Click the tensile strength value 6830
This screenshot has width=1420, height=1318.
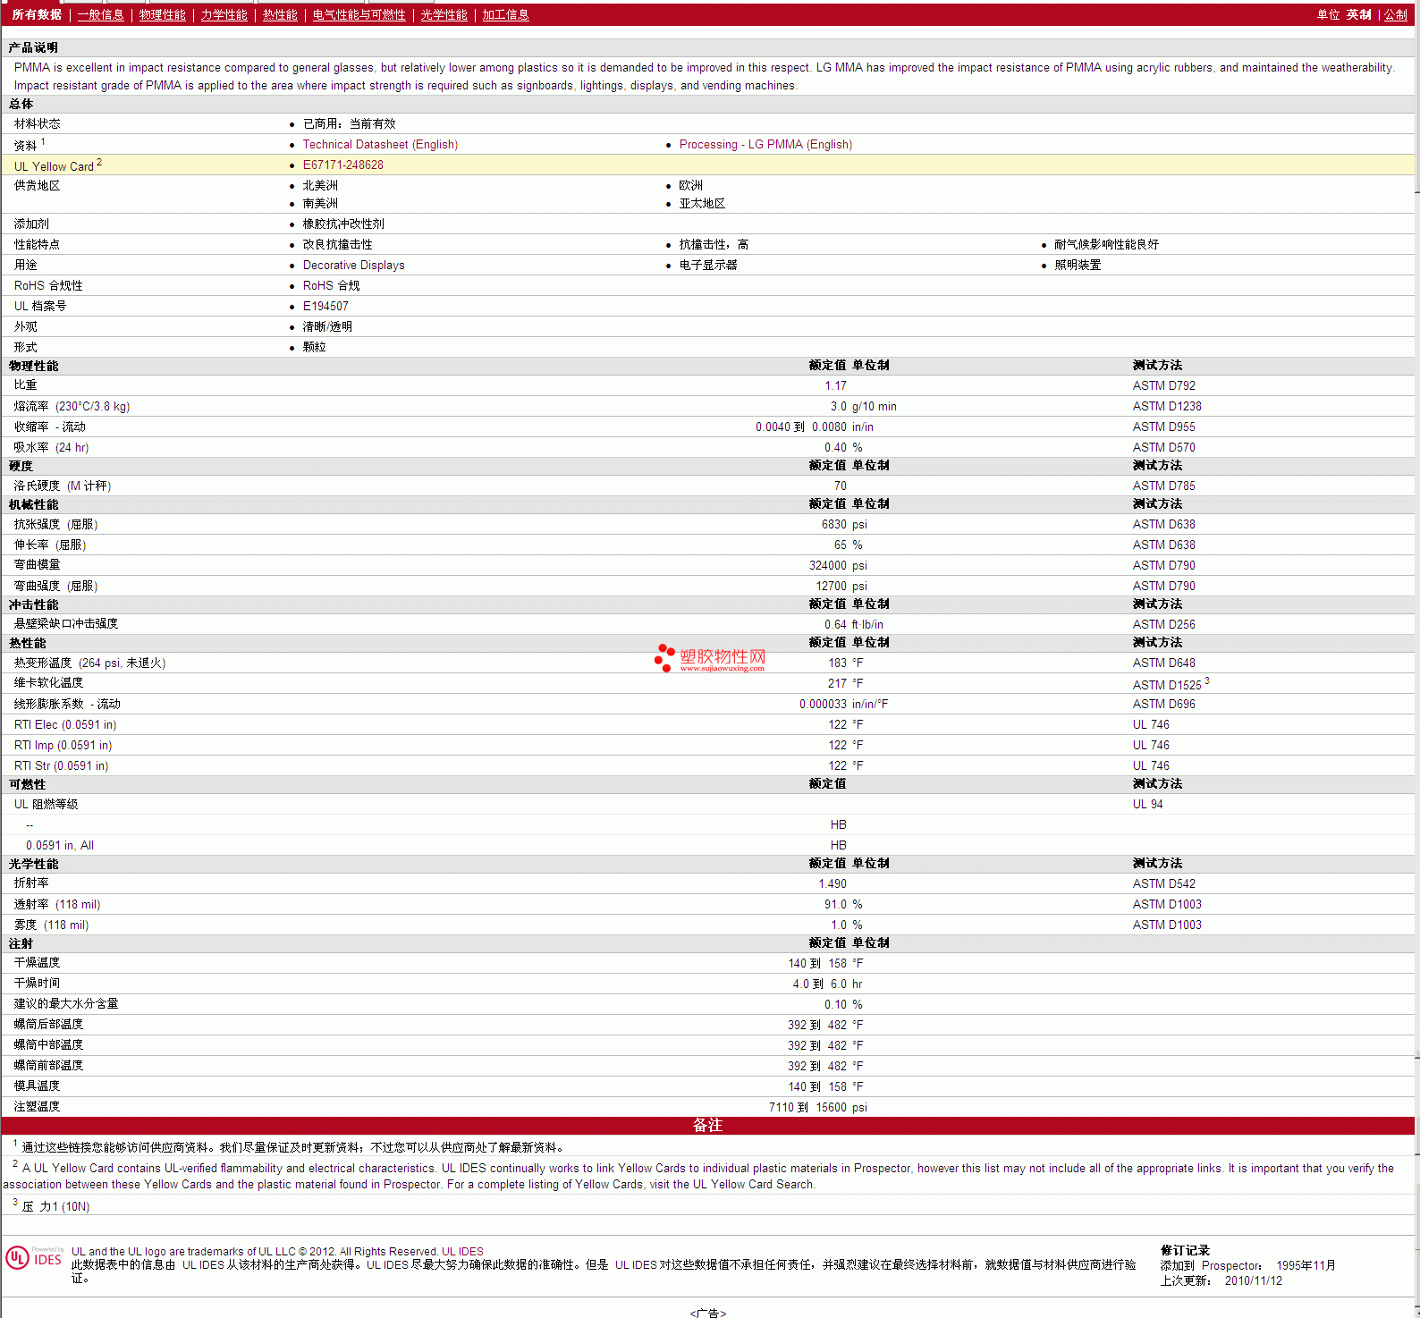[834, 524]
